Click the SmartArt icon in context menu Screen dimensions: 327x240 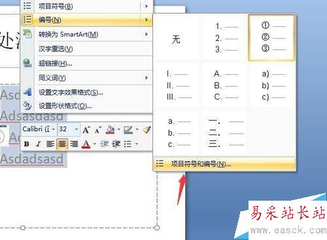pyautogui.click(x=27, y=34)
